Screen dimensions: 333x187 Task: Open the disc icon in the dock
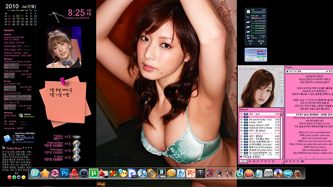(278, 174)
